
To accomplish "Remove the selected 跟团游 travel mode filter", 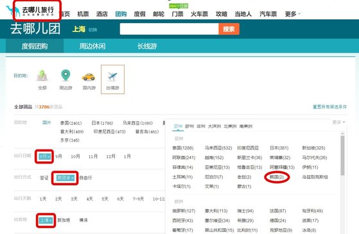I will (66, 178).
